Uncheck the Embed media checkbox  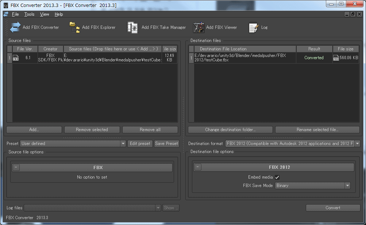coord(277,178)
